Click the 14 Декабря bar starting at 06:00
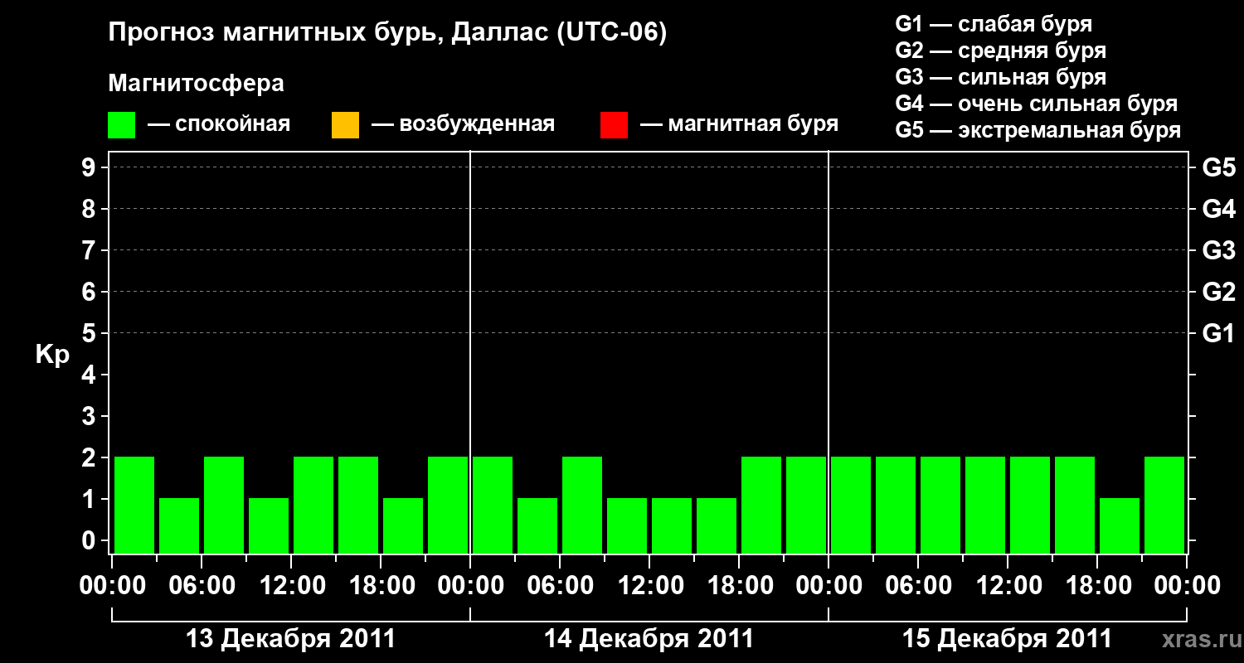Screen dimensions: 1244x663 pyautogui.click(x=582, y=505)
